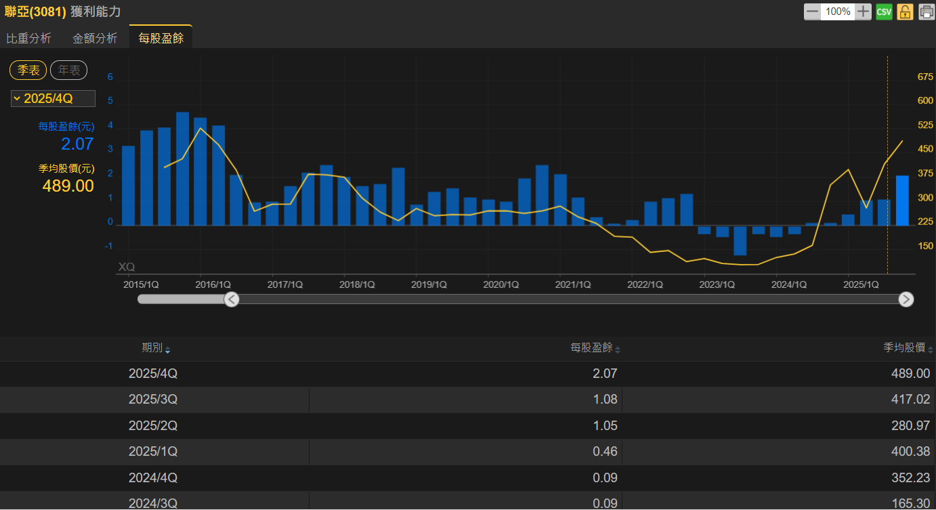Open the 金額分析 tab
This screenshot has width=936, height=510.
tap(95, 39)
